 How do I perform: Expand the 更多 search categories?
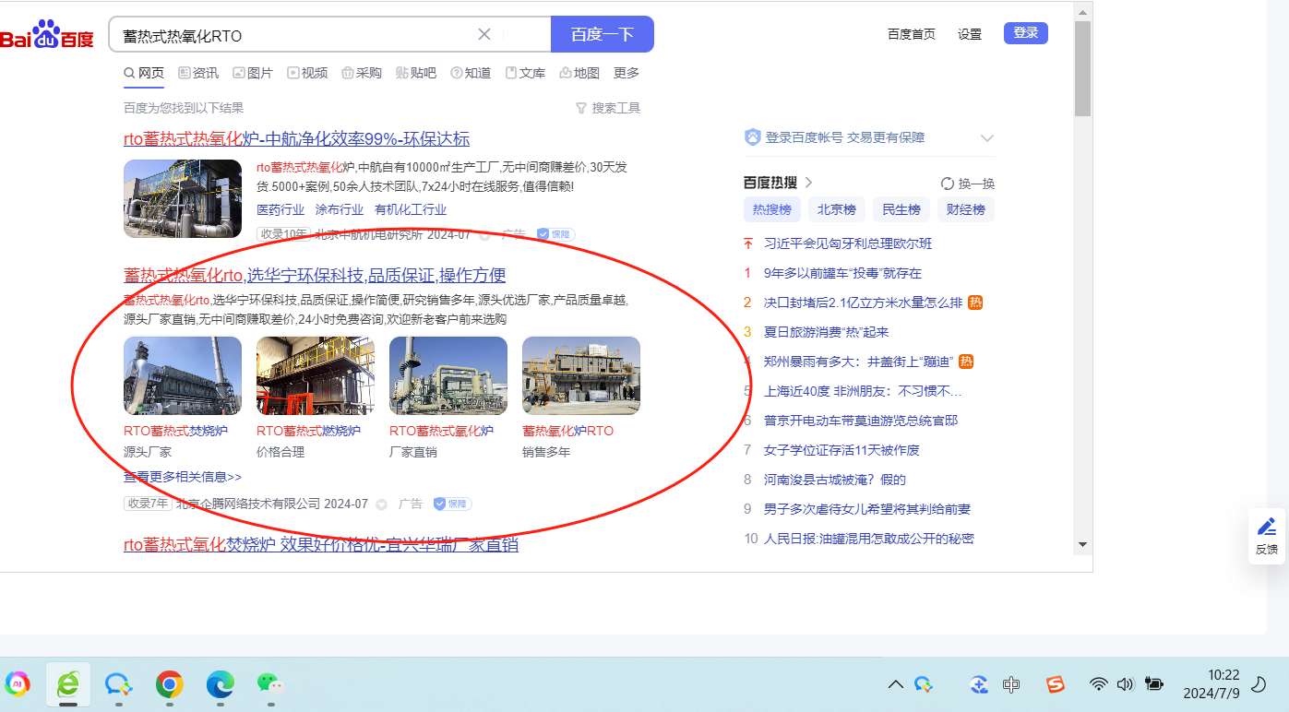[626, 73]
